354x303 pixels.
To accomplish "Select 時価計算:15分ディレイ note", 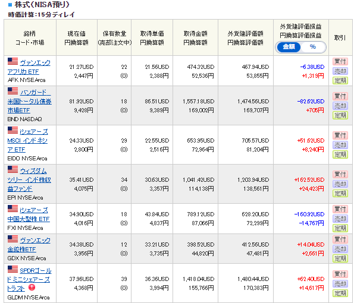I will click(41, 15).
